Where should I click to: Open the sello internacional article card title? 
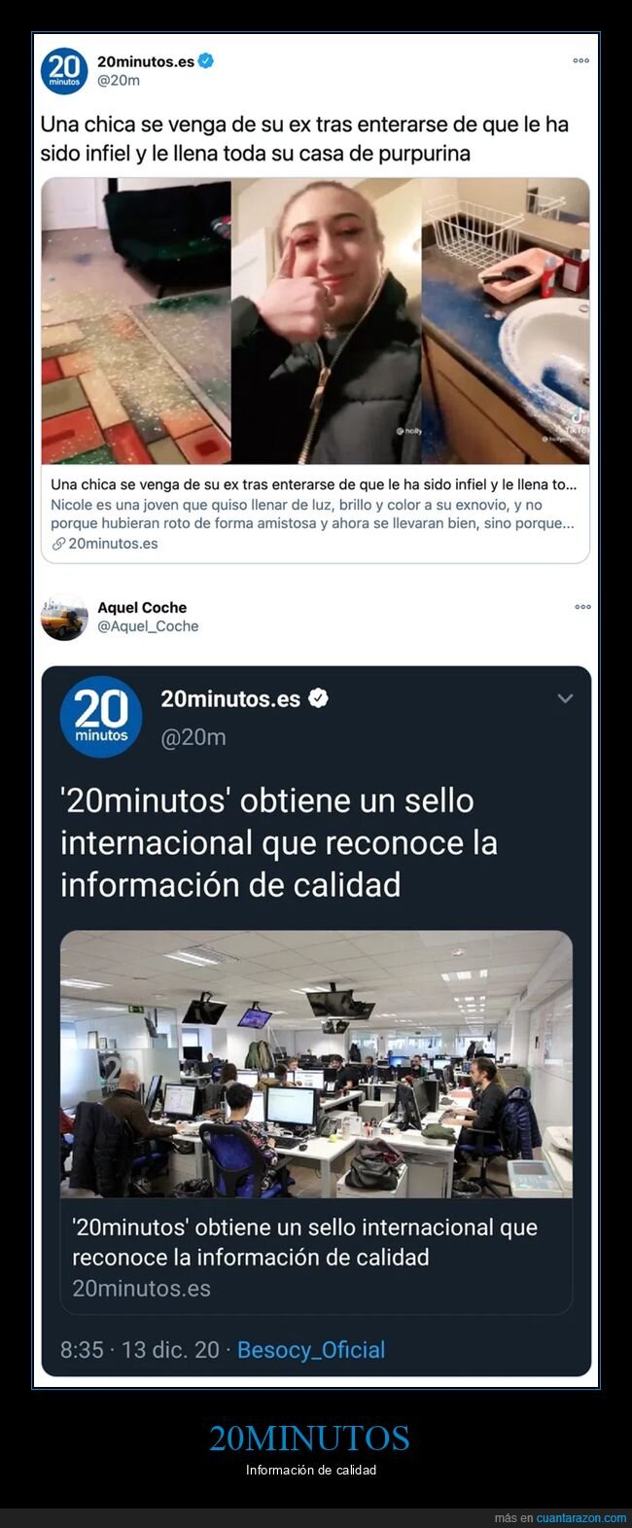(x=305, y=1242)
